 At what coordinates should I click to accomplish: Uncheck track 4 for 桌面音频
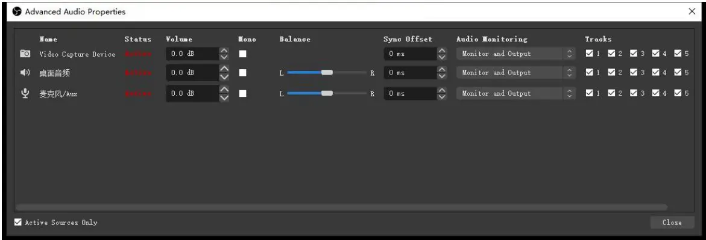[x=655, y=72]
